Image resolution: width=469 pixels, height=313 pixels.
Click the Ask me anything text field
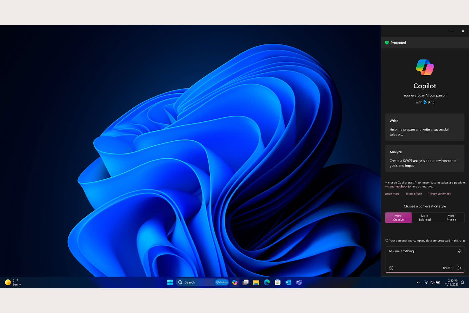[x=420, y=251]
